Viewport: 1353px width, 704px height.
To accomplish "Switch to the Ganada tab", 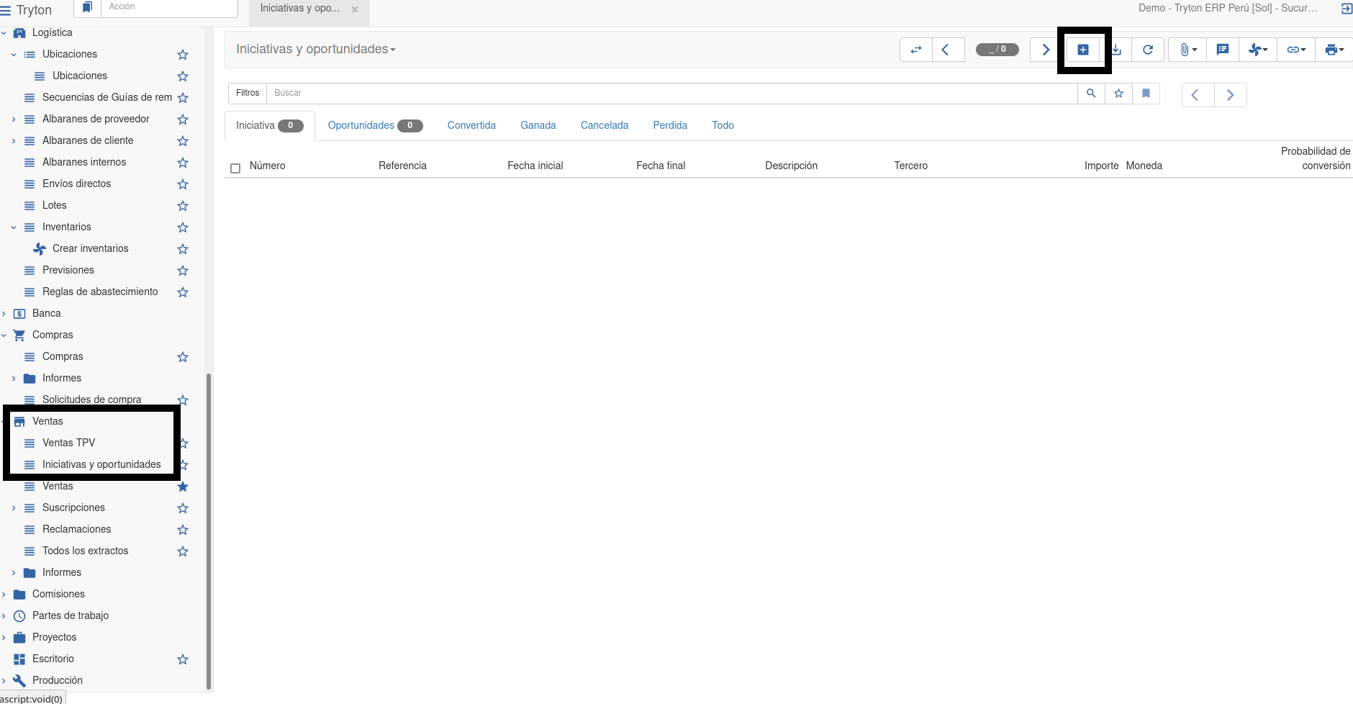I will coord(538,125).
